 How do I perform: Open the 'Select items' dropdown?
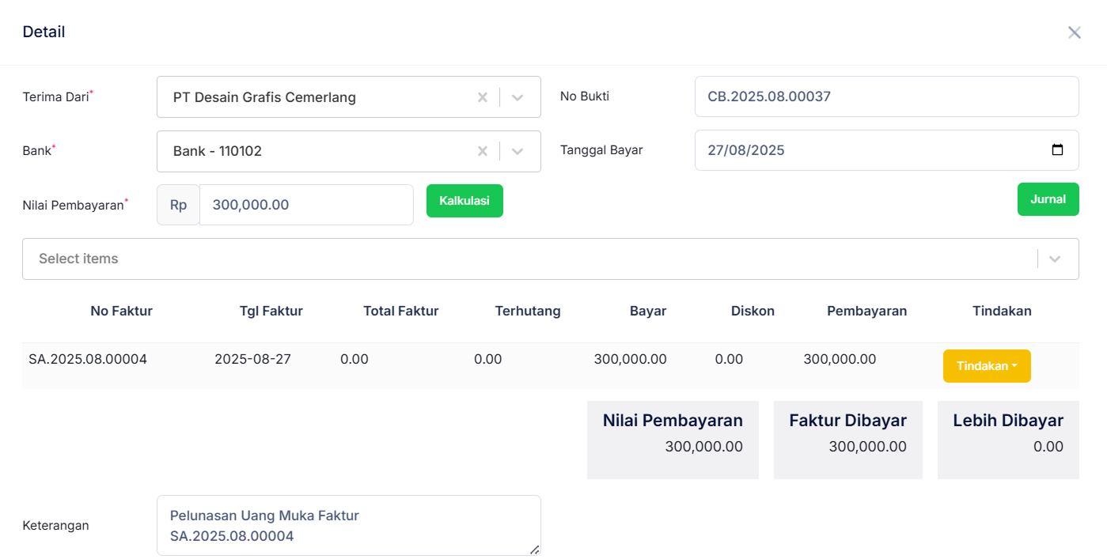pos(1054,259)
